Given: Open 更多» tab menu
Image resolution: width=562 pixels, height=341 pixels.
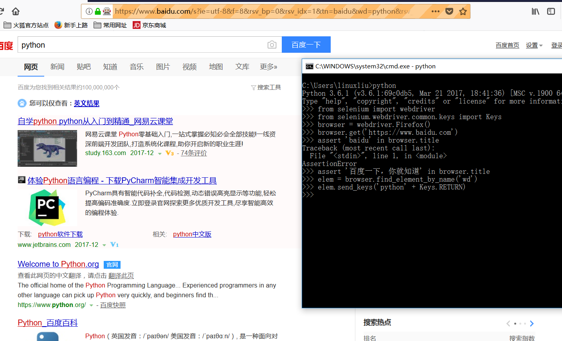Looking at the screenshot, I should point(268,67).
